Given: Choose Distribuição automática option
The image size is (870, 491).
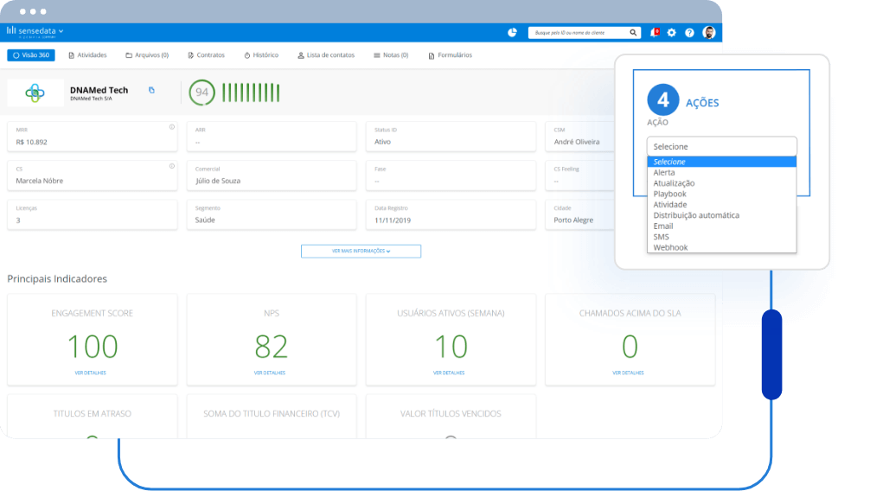Looking at the screenshot, I should 721,215.
